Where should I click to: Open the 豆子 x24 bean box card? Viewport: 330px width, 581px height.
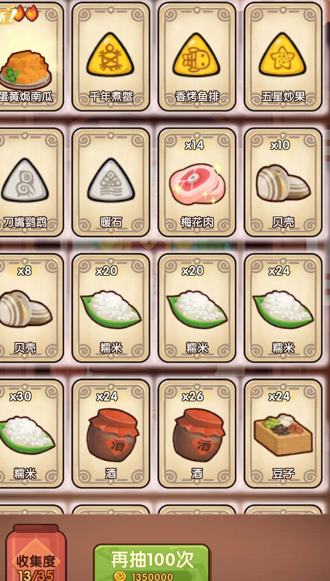tap(283, 434)
